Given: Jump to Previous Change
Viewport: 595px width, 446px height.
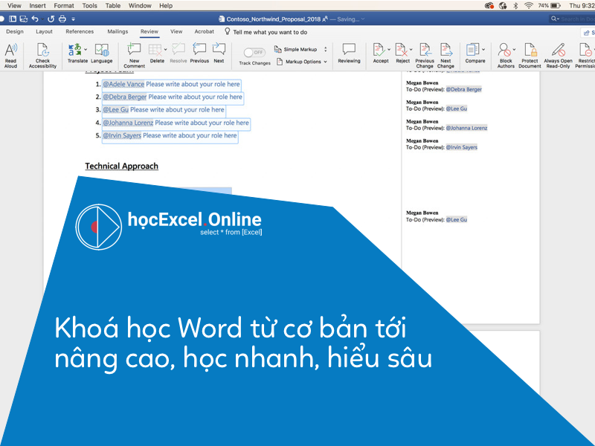Looking at the screenshot, I should point(425,55).
